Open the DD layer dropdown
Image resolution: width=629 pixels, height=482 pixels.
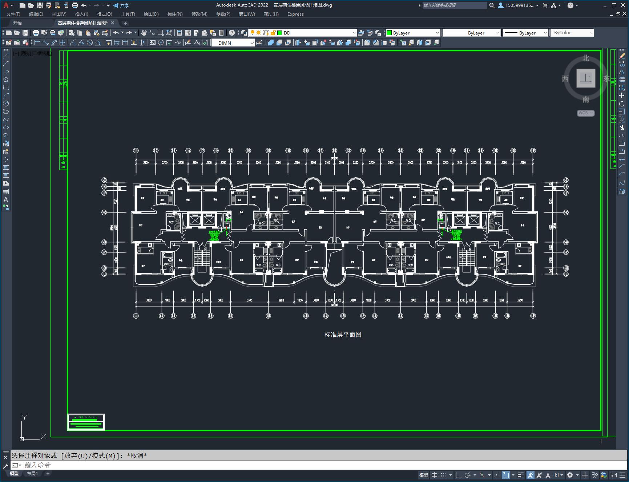pyautogui.click(x=354, y=33)
